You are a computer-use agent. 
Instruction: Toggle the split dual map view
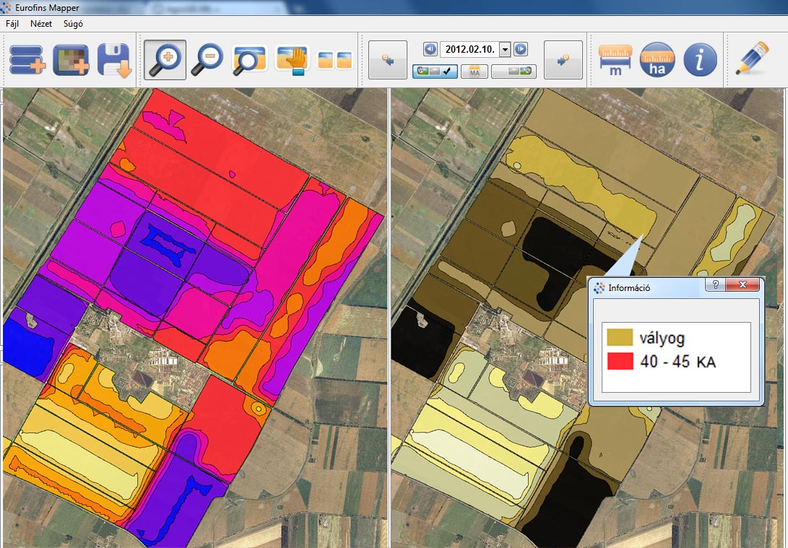[x=335, y=61]
